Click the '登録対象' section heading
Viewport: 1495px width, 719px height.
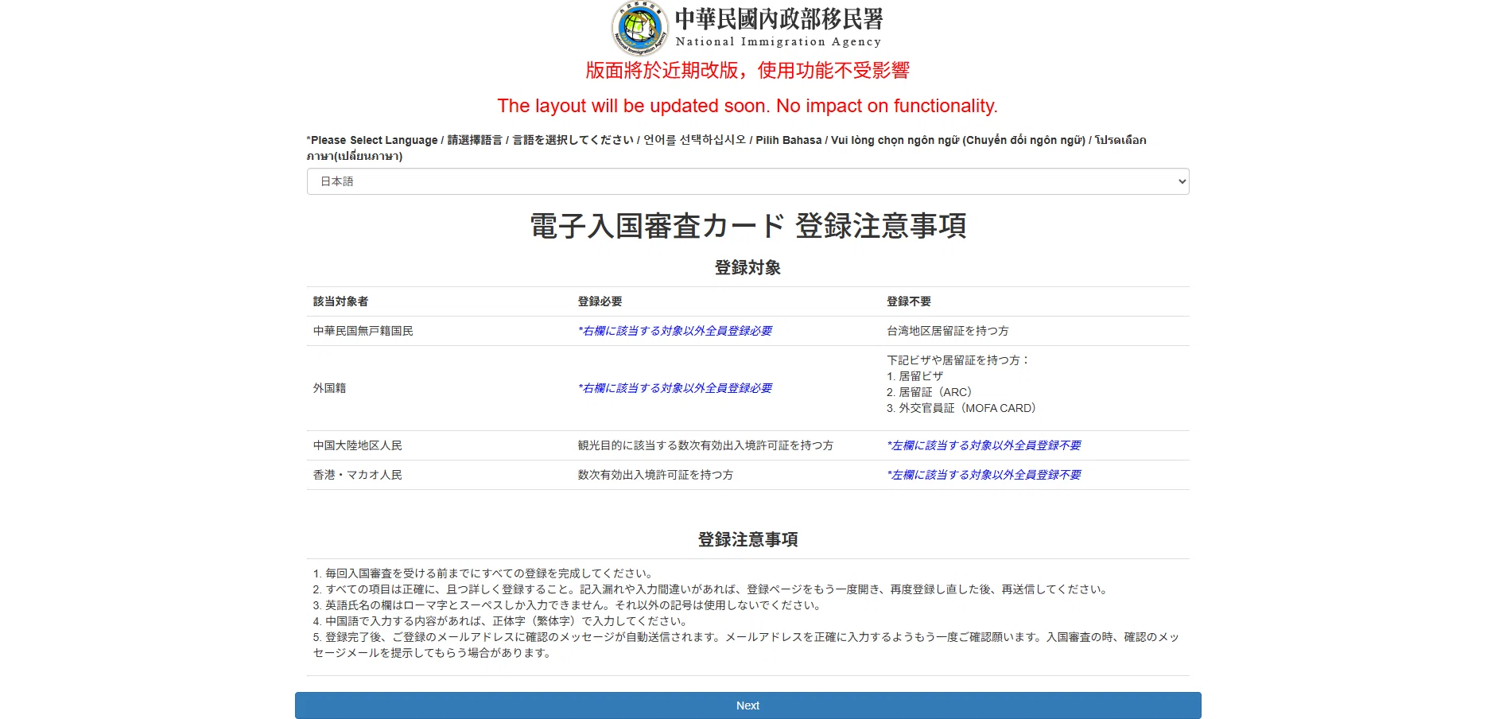(747, 268)
